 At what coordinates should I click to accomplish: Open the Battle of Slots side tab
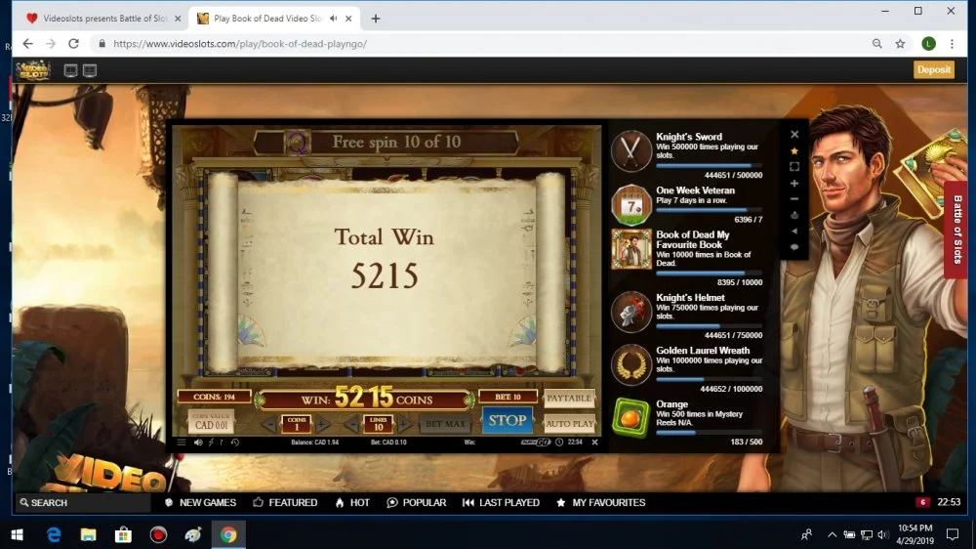(958, 230)
